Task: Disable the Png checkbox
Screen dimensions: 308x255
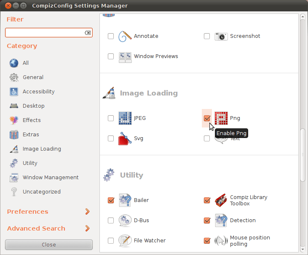Action: click(x=207, y=118)
